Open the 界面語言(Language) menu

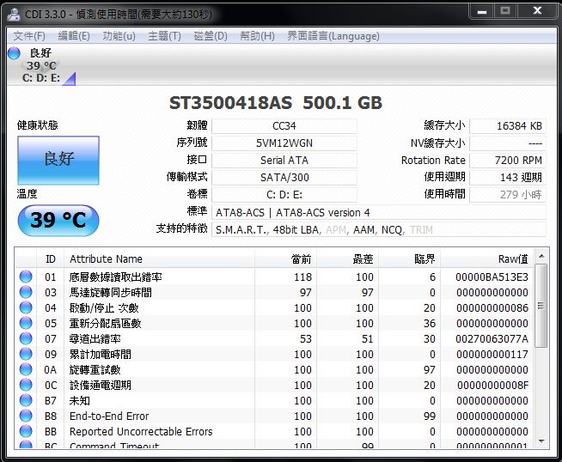pyautogui.click(x=333, y=36)
